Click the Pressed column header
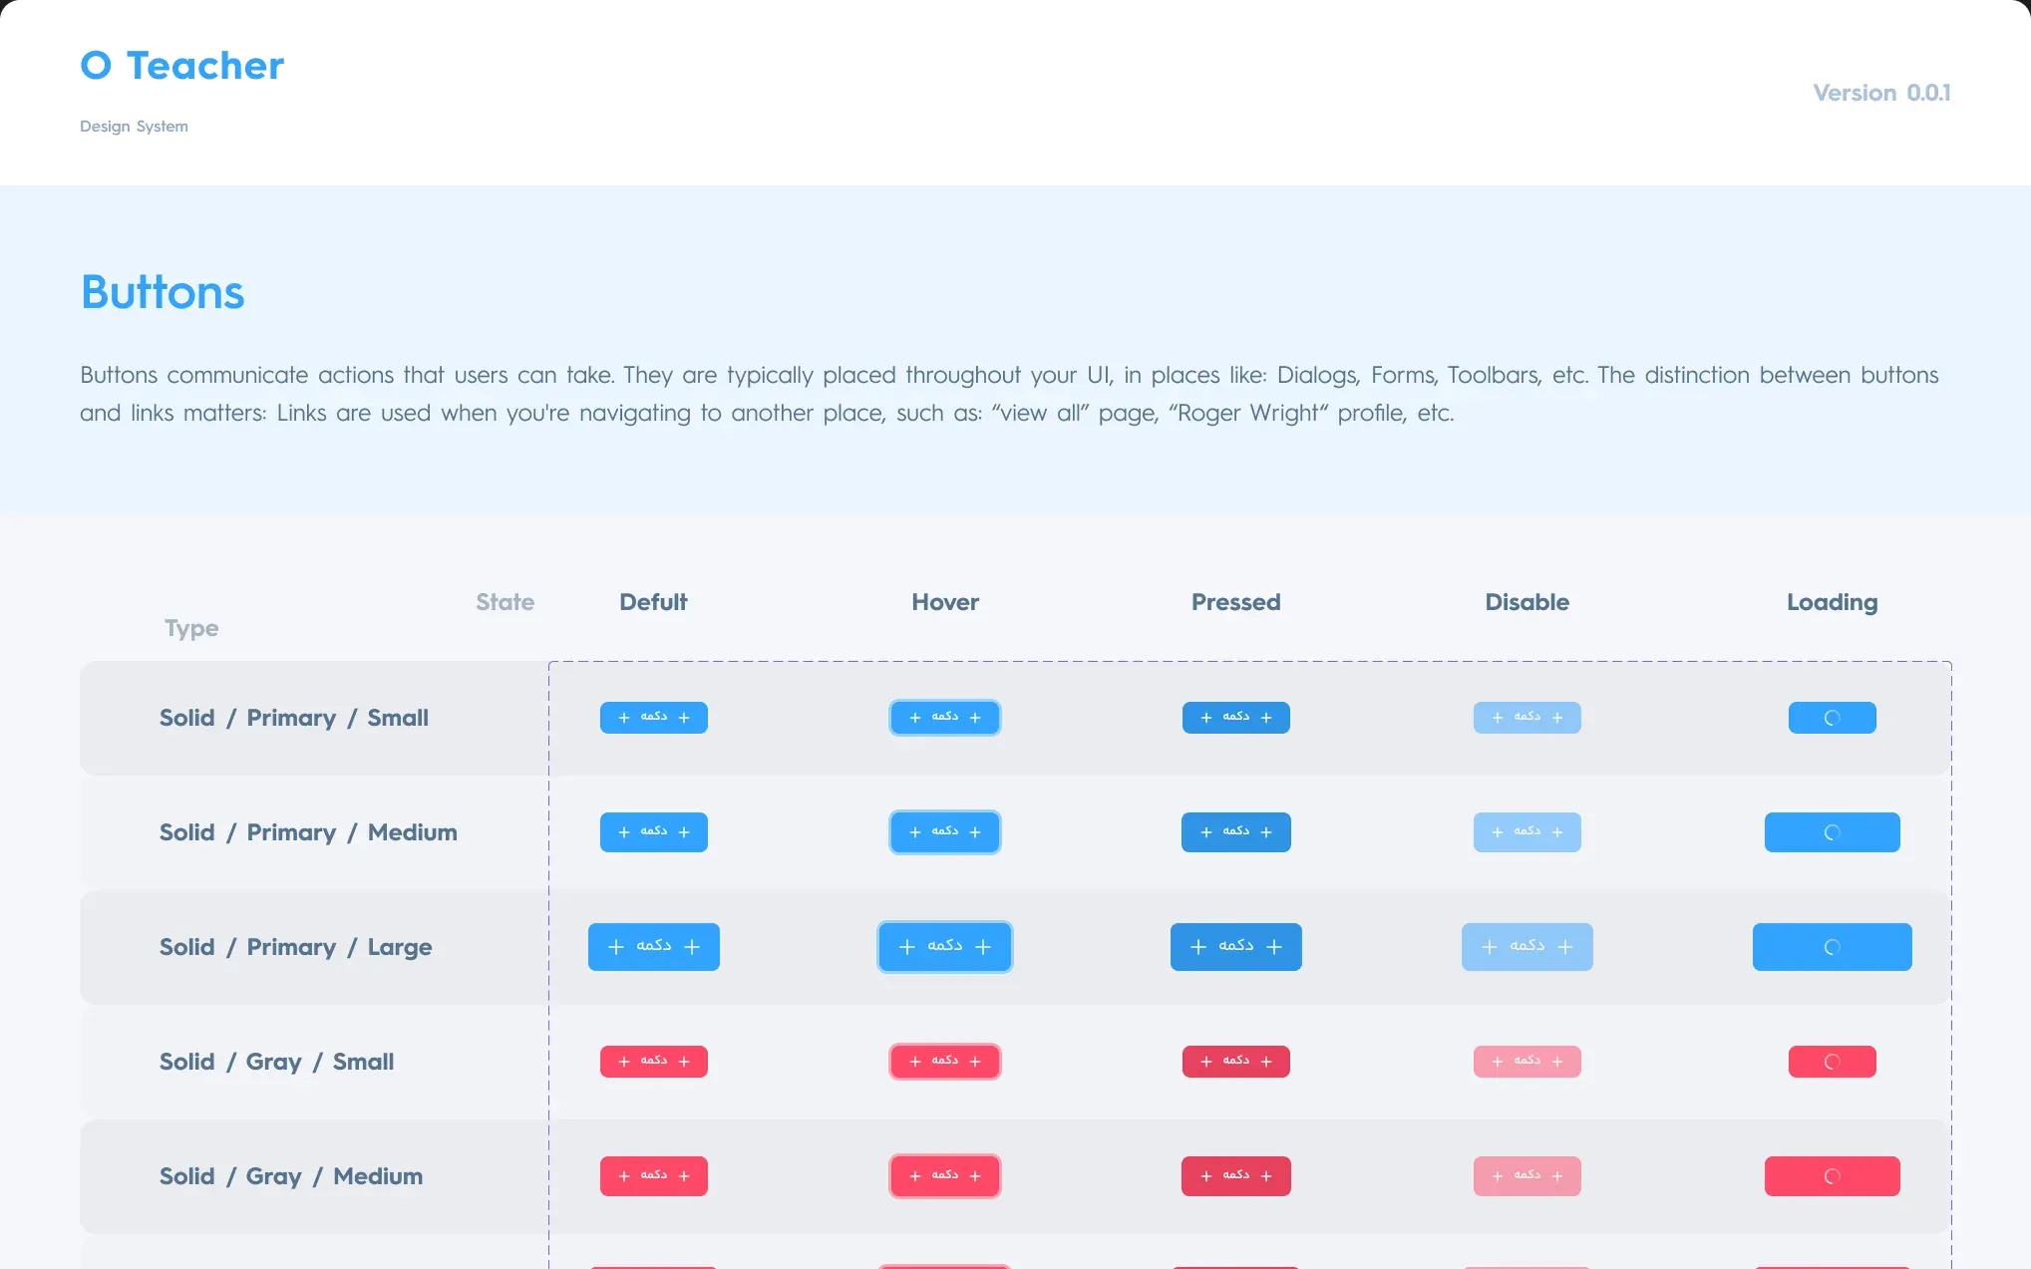The width and height of the screenshot is (2031, 1269). coord(1235,602)
